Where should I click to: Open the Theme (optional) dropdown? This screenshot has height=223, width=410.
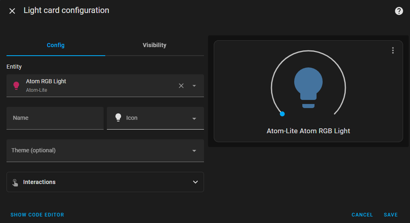(x=105, y=151)
